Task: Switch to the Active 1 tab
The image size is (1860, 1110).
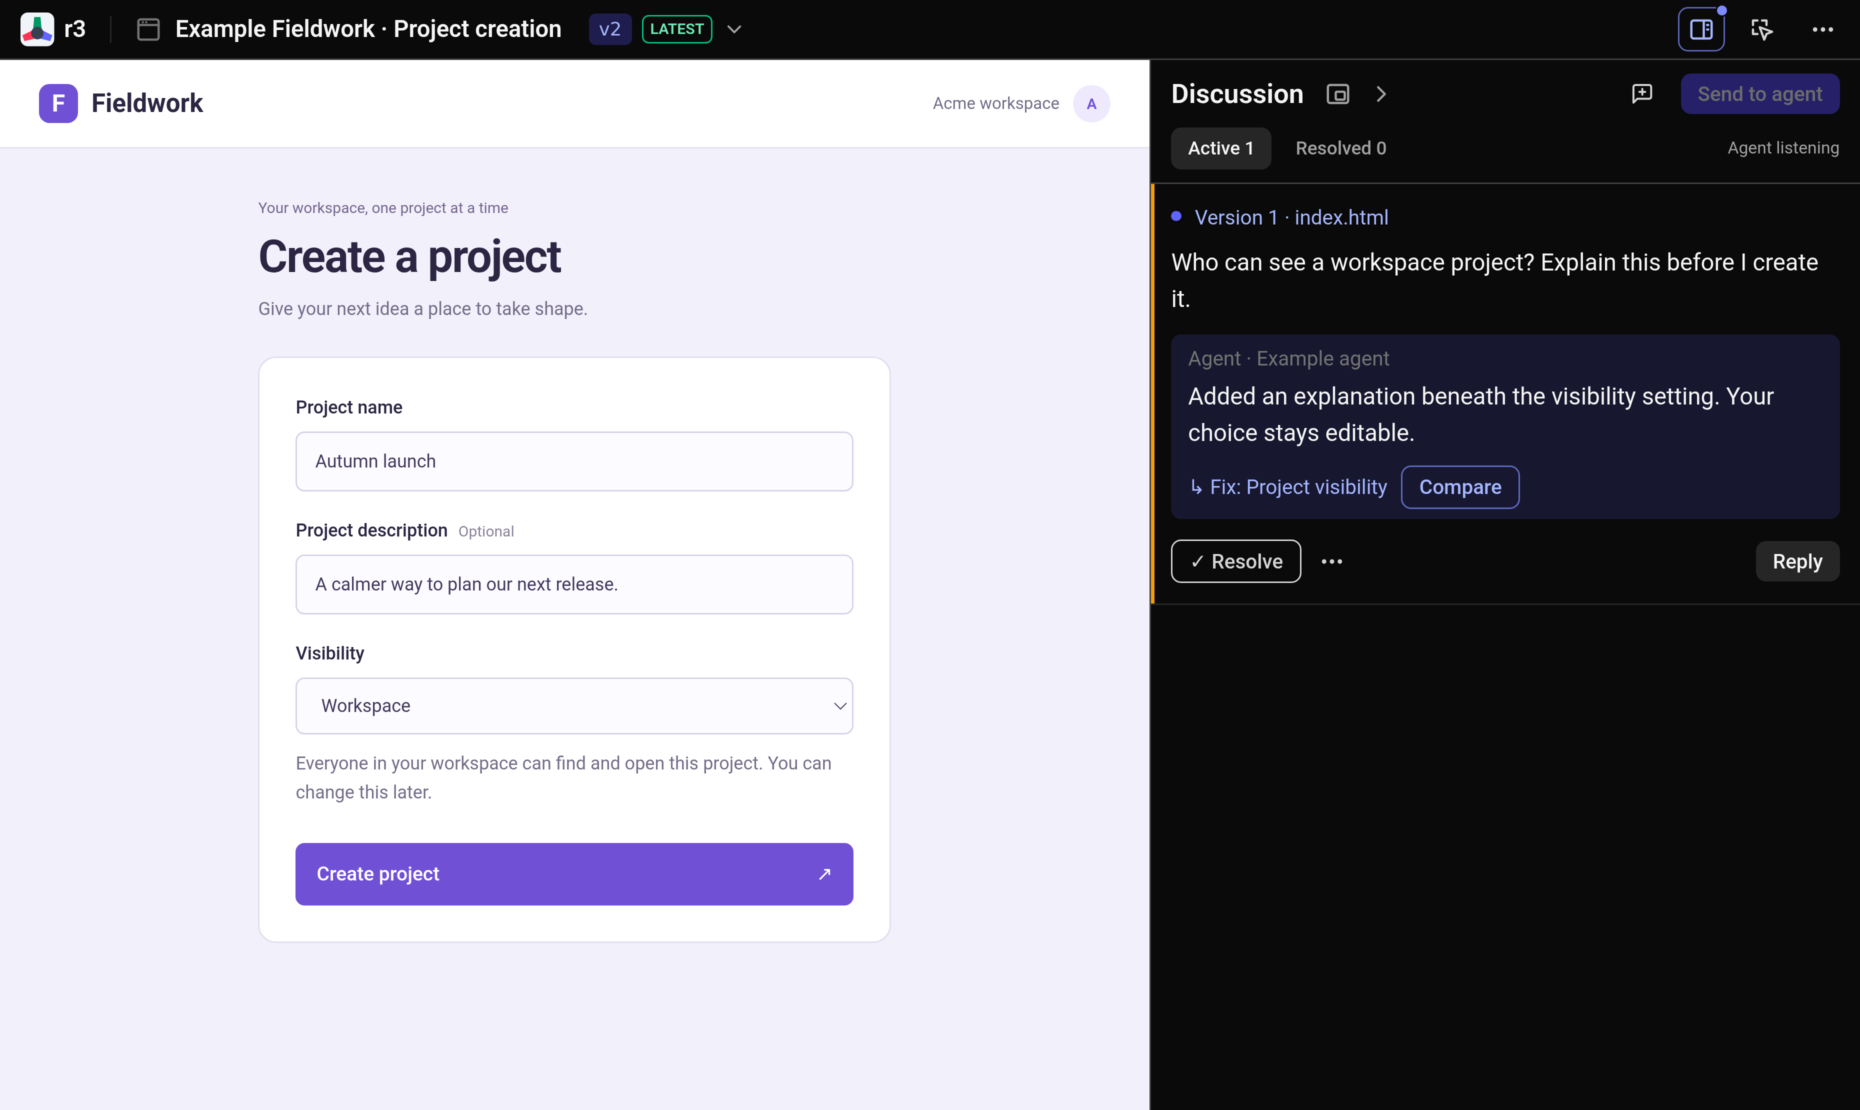Action: pos(1220,148)
